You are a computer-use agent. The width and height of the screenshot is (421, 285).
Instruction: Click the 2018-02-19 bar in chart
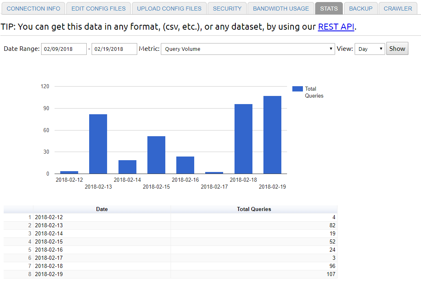[272, 135]
